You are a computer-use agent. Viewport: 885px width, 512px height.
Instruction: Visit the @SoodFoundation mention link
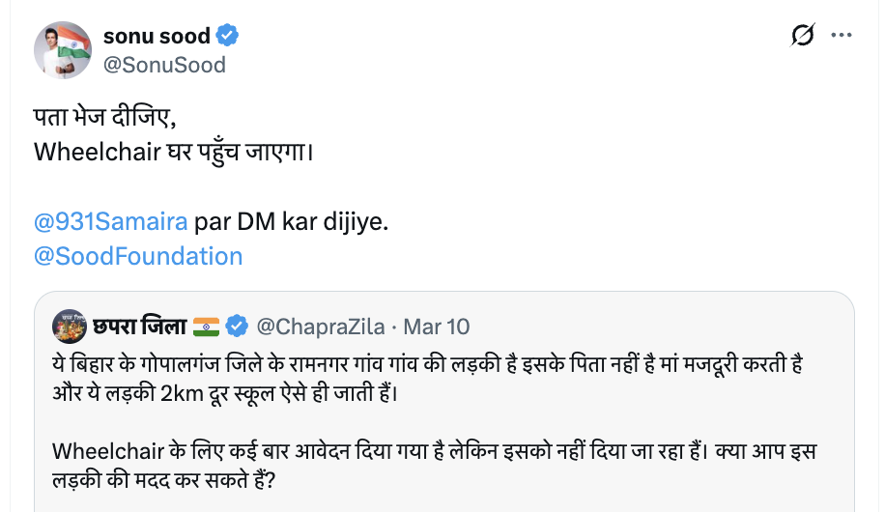[138, 256]
